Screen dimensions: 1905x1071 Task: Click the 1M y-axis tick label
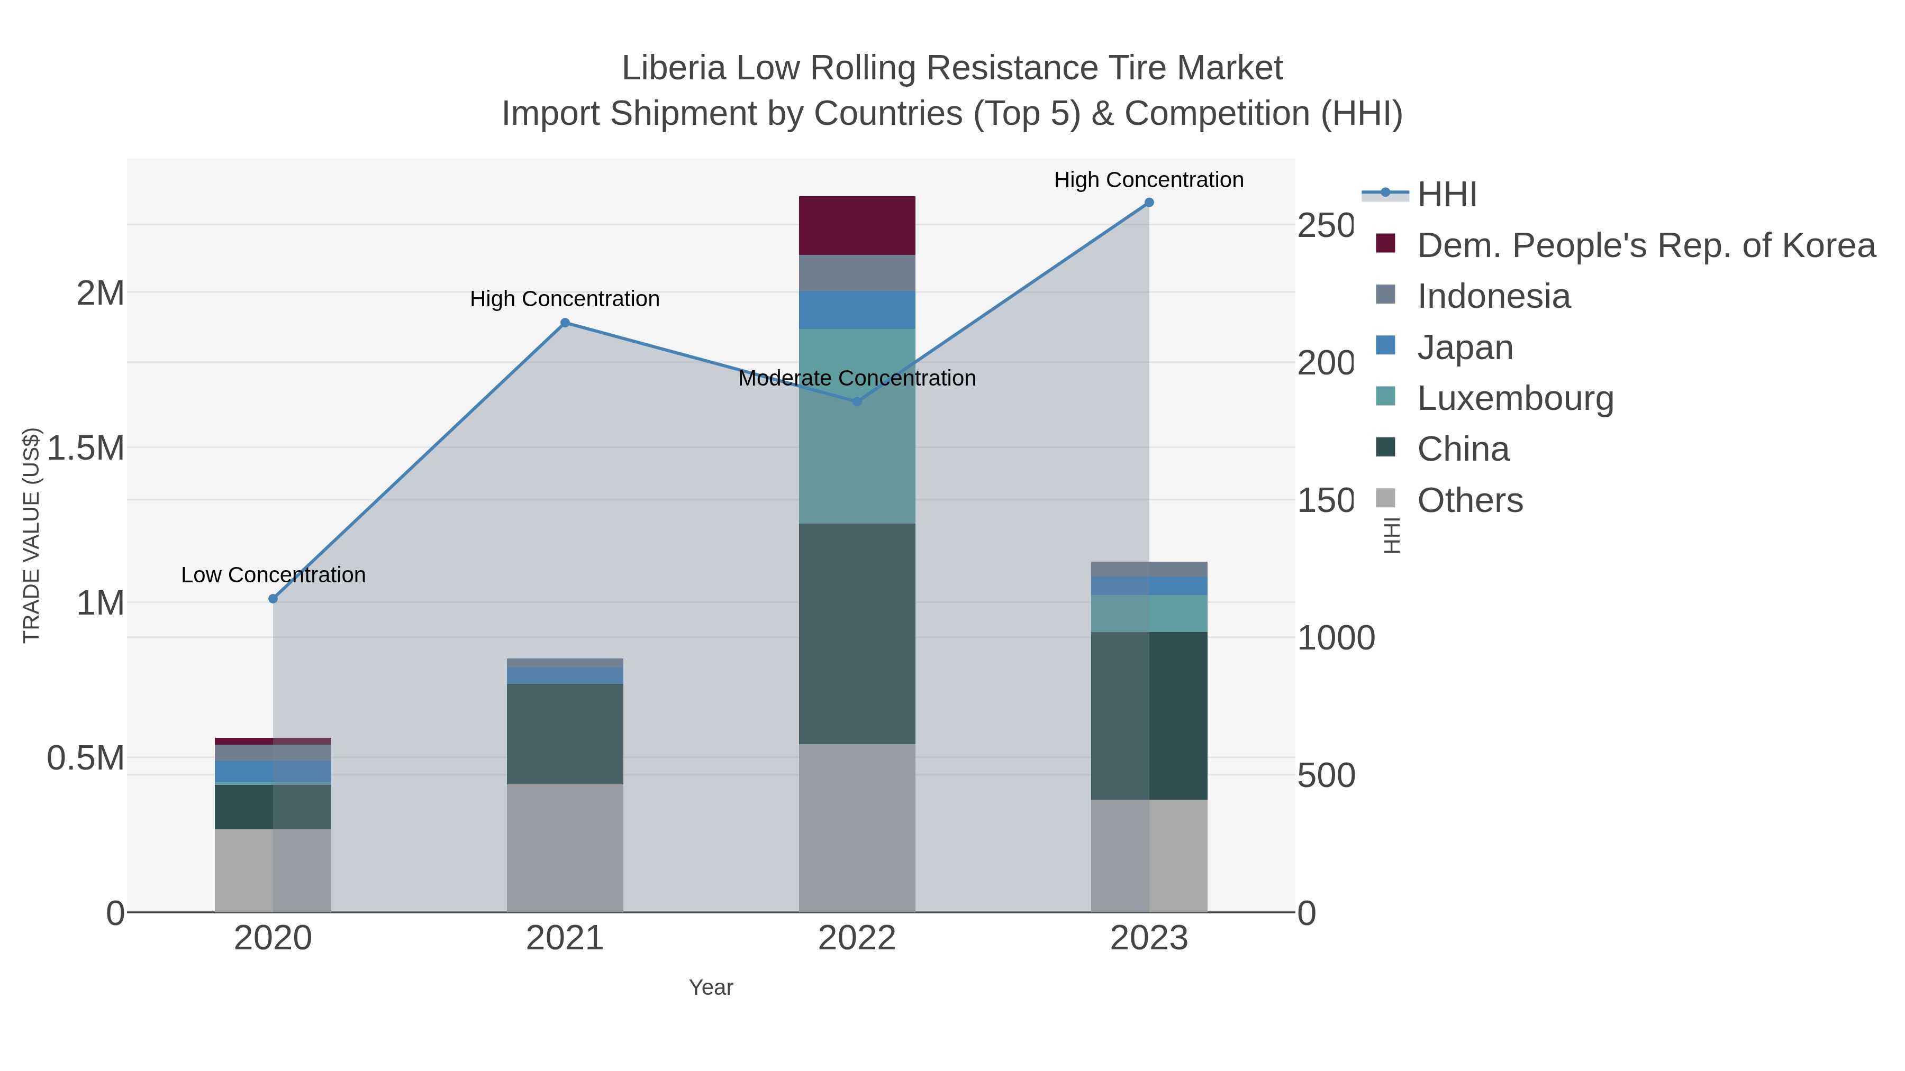(x=101, y=603)
